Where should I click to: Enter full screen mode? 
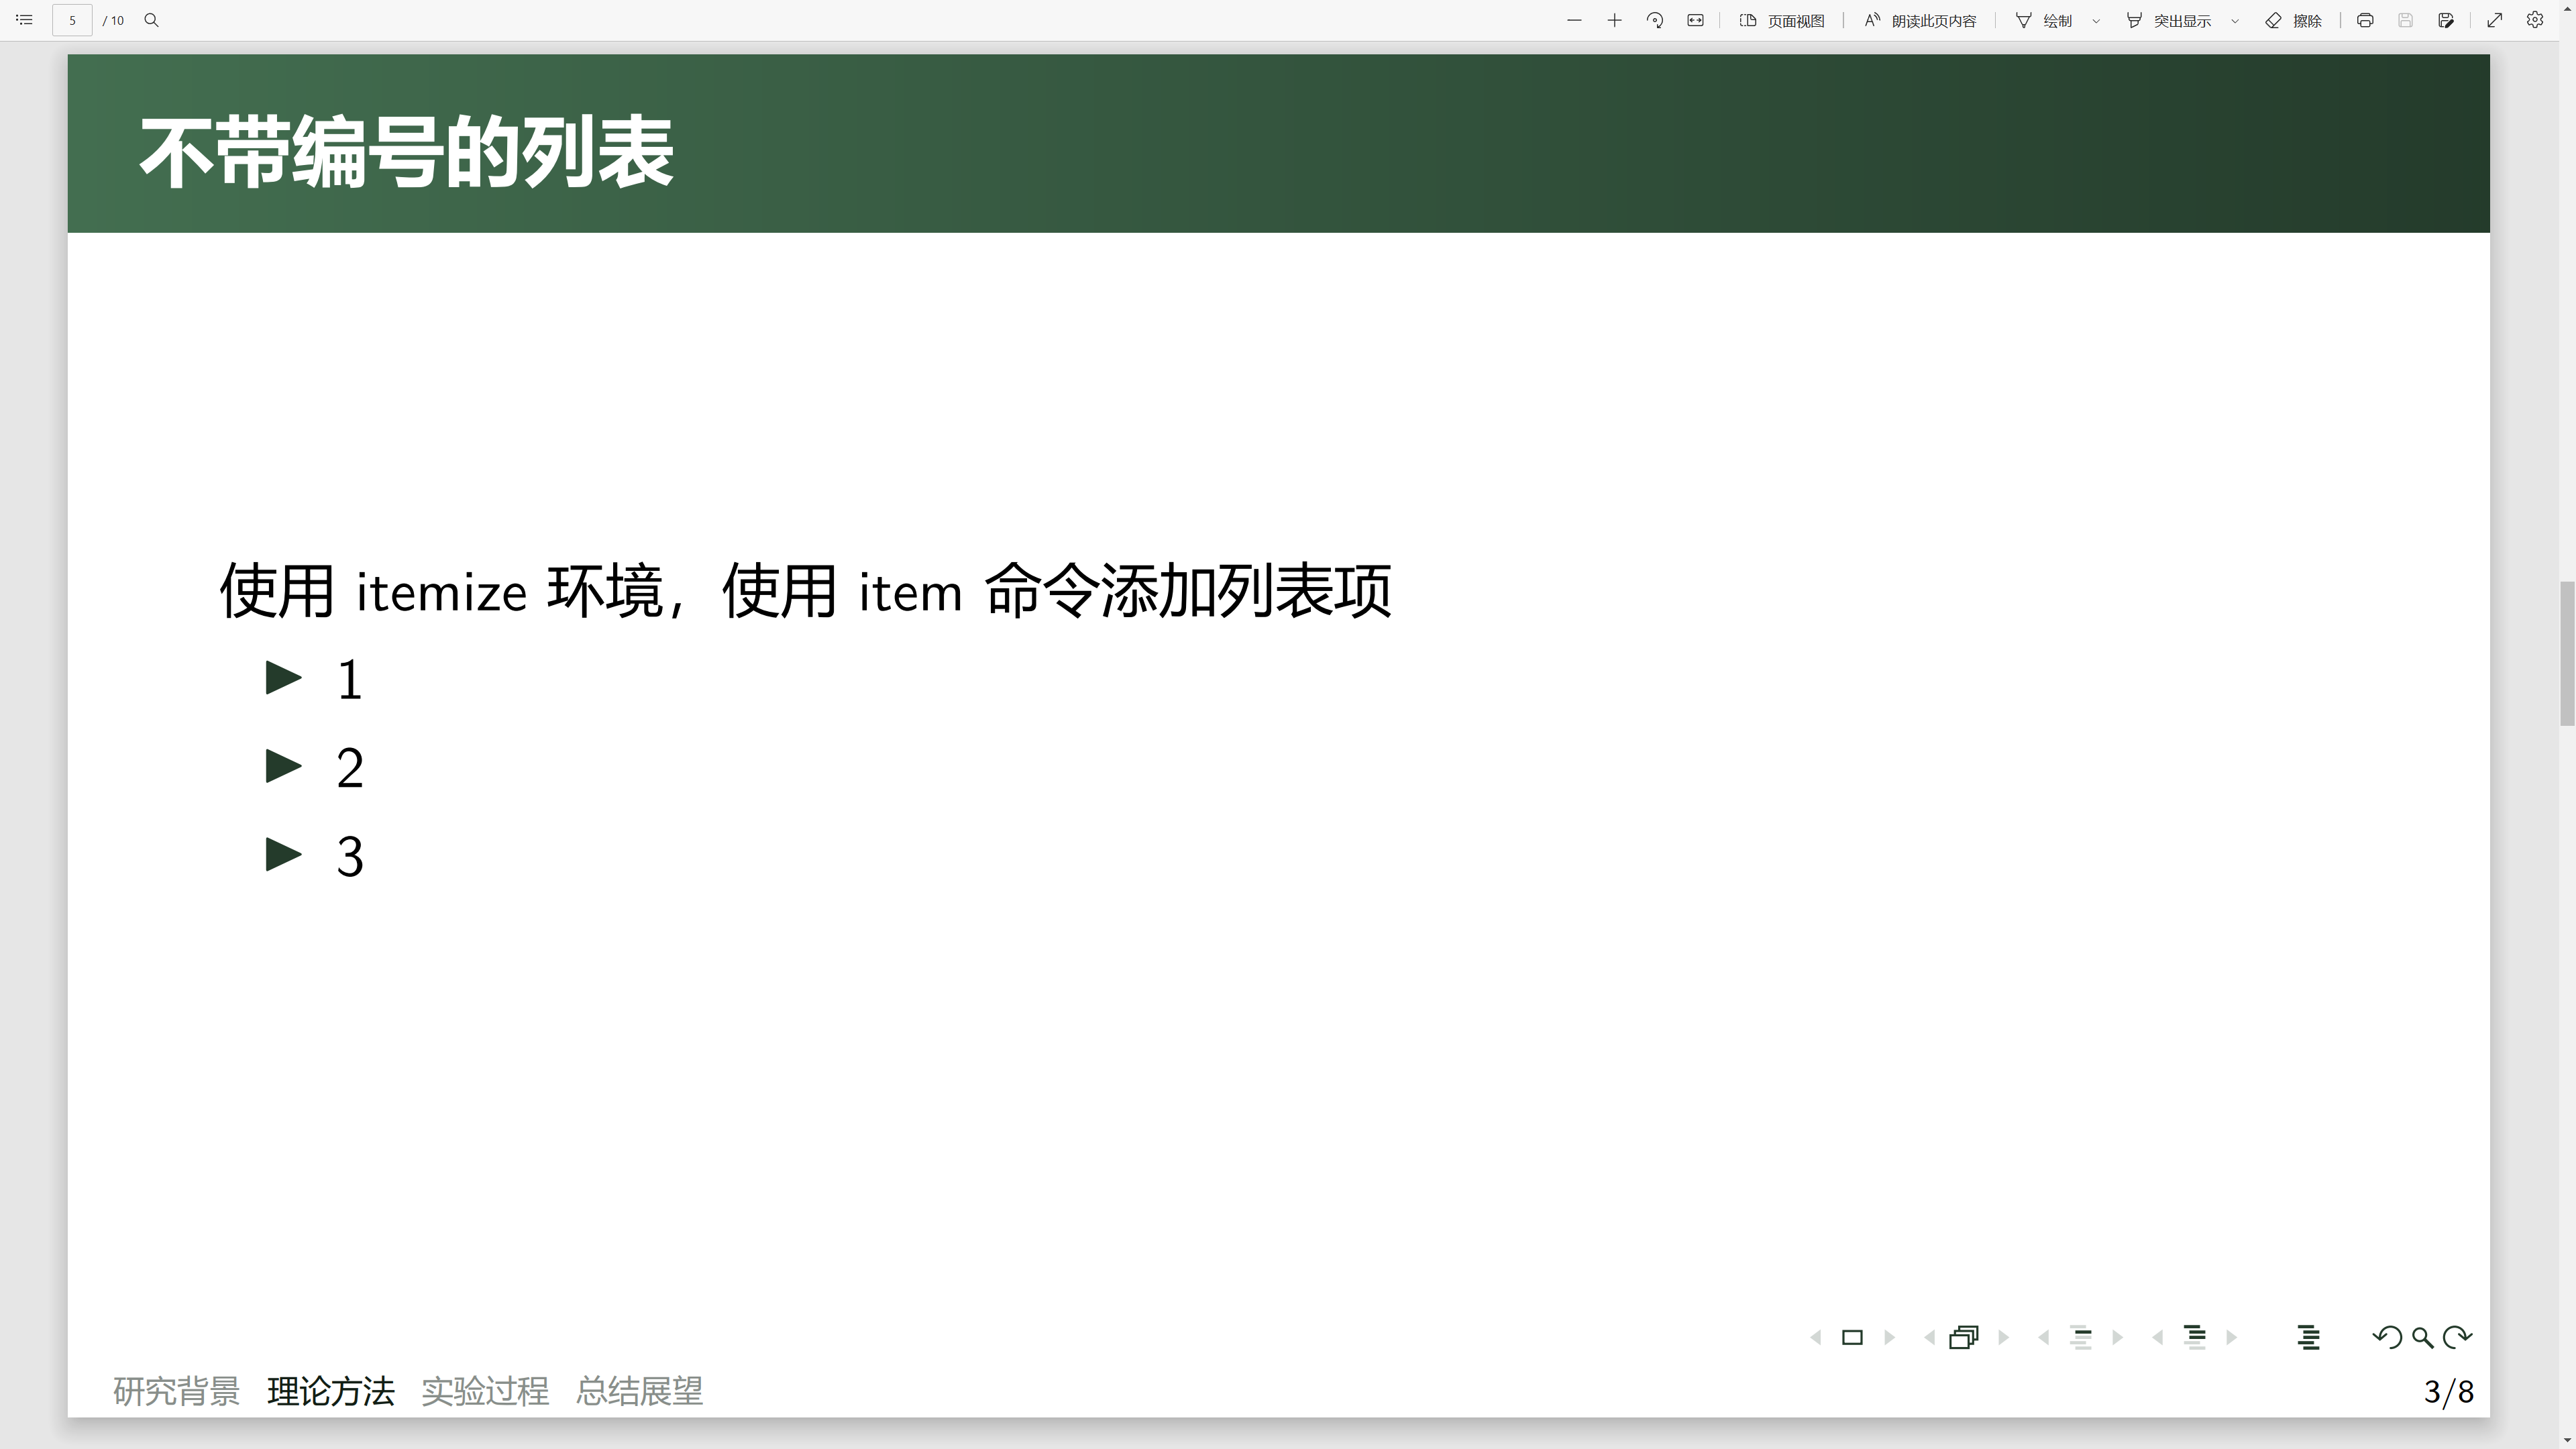tap(2495, 20)
